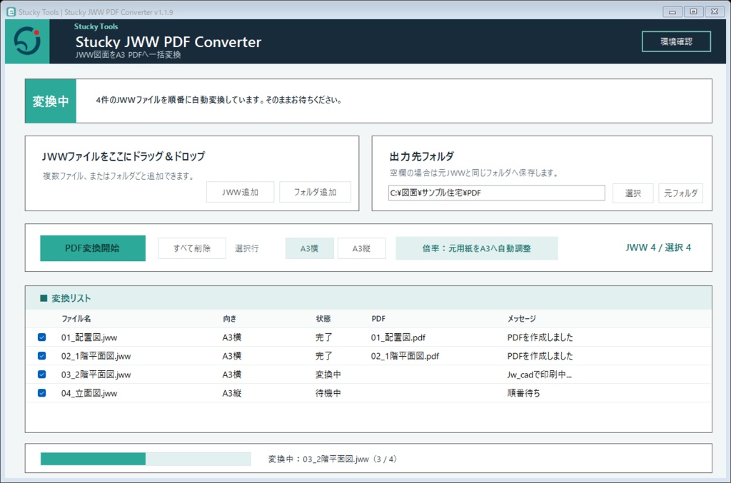Click the フォルダ追加 button
Image resolution: width=731 pixels, height=483 pixels.
click(x=315, y=192)
